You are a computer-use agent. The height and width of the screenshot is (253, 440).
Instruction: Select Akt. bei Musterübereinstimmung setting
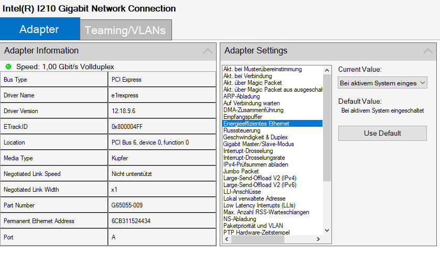pos(262,69)
